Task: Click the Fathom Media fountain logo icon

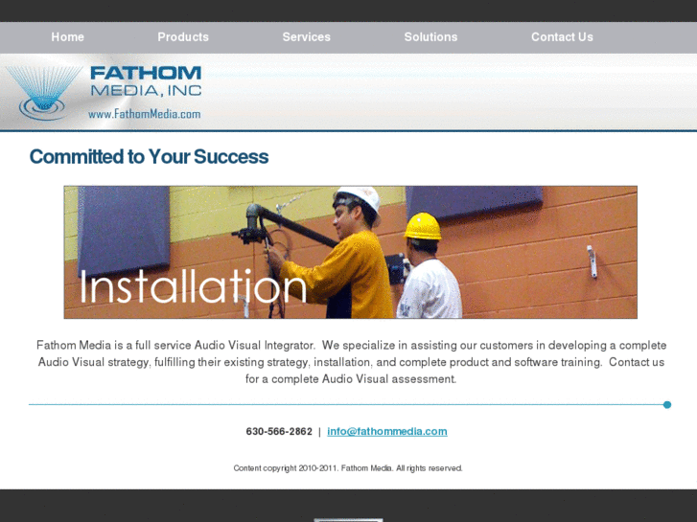Action: pyautogui.click(x=43, y=93)
